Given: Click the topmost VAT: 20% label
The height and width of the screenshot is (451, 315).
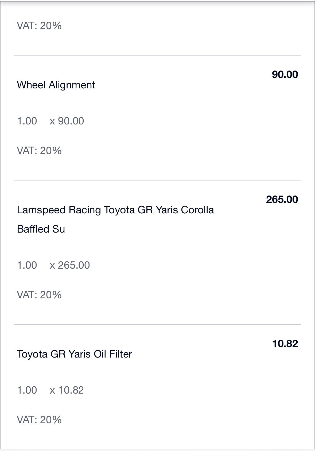Looking at the screenshot, I should (39, 26).
